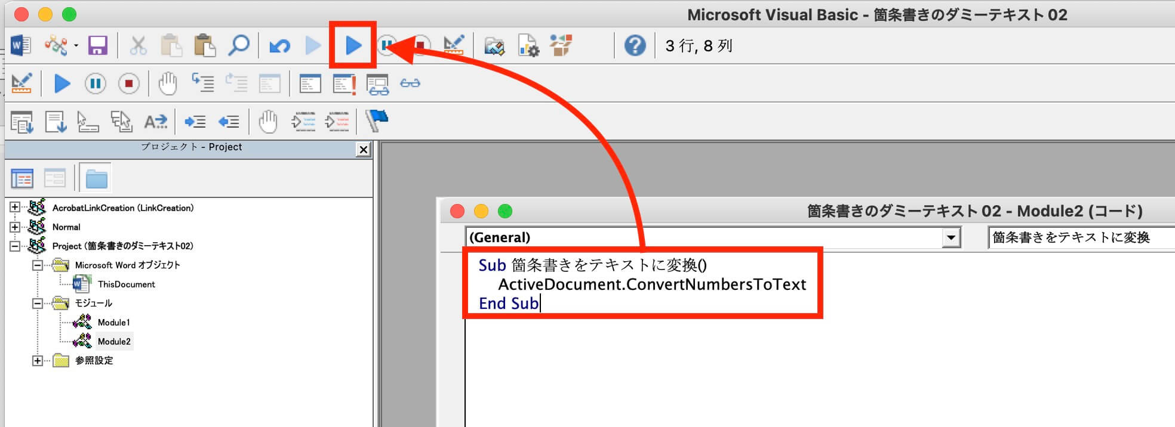Screen dimensions: 1175x427
Task: Click the Cut scissors icon
Action: tap(138, 45)
